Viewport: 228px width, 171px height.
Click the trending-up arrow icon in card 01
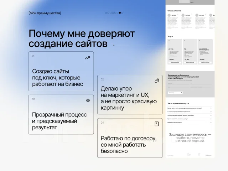coord(87,58)
